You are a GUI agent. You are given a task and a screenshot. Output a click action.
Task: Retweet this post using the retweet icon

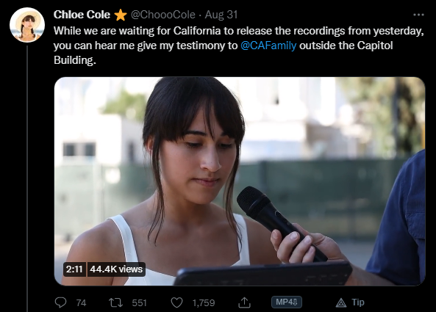tap(115, 302)
